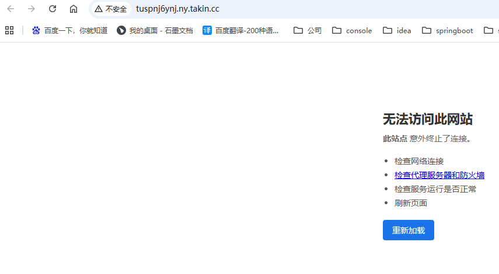Image resolution: width=499 pixels, height=274 pixels.
Task: Click the browser forward arrow
Action: tap(32, 9)
